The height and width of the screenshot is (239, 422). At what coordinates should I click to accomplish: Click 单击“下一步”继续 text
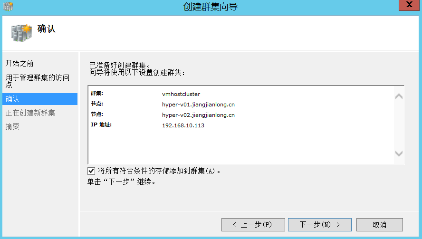[x=121, y=182]
